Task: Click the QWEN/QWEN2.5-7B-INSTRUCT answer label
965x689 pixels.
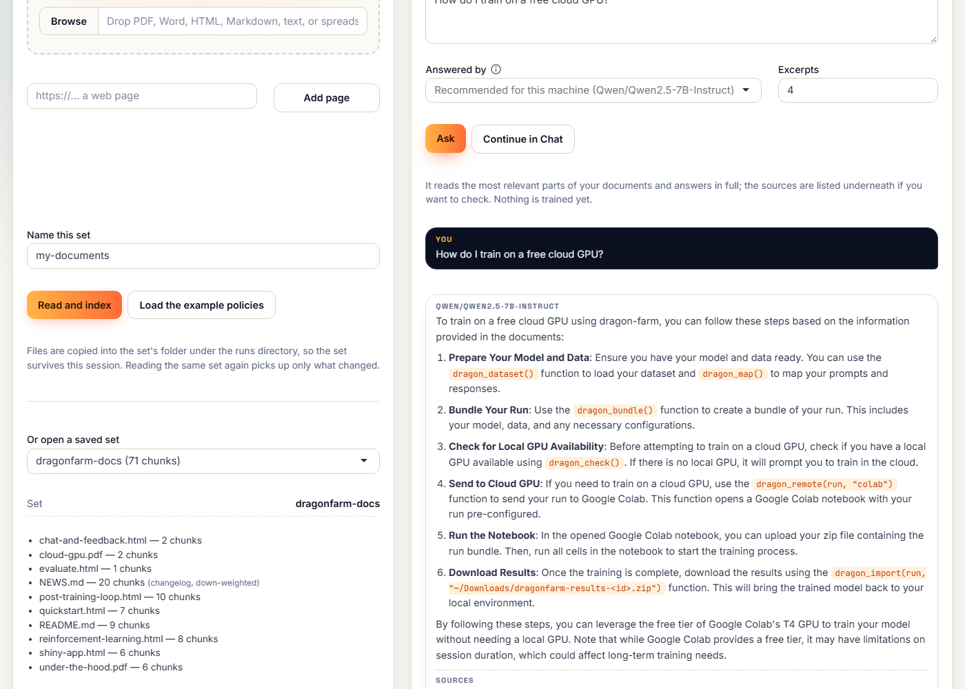Action: pos(497,306)
